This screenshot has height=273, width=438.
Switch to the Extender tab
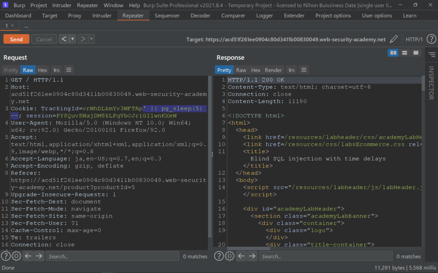[x=294, y=16]
